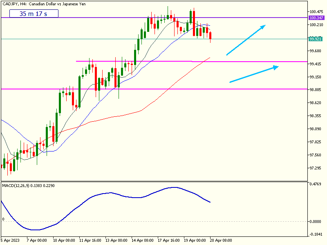Click the last red candle on the chart
This screenshot has width=327, height=245.
click(x=211, y=36)
